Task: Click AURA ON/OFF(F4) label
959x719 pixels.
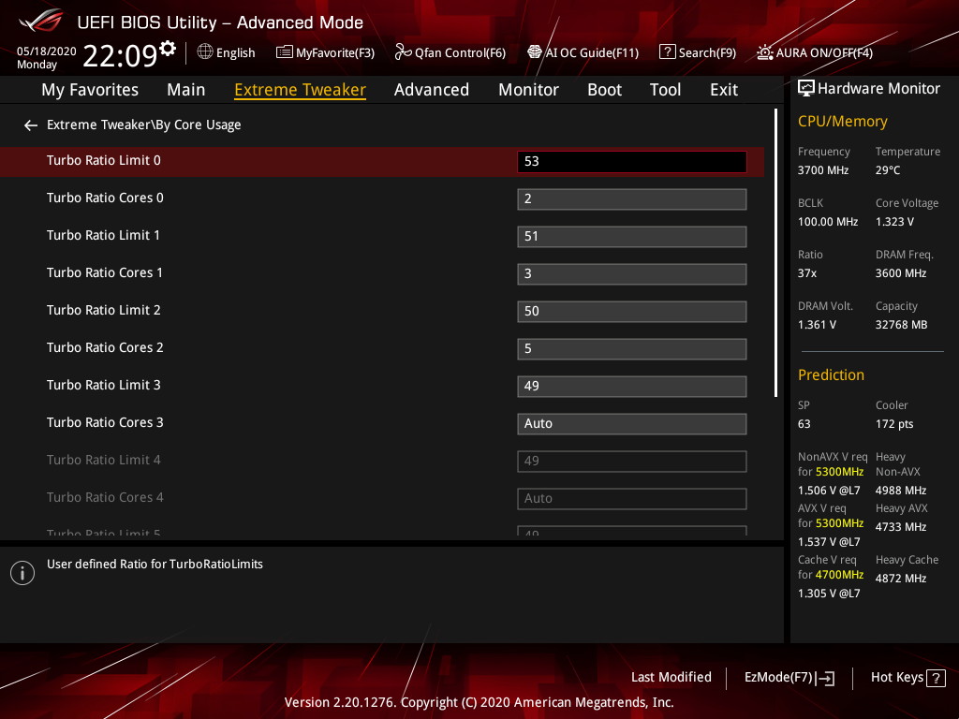Action: coord(824,53)
